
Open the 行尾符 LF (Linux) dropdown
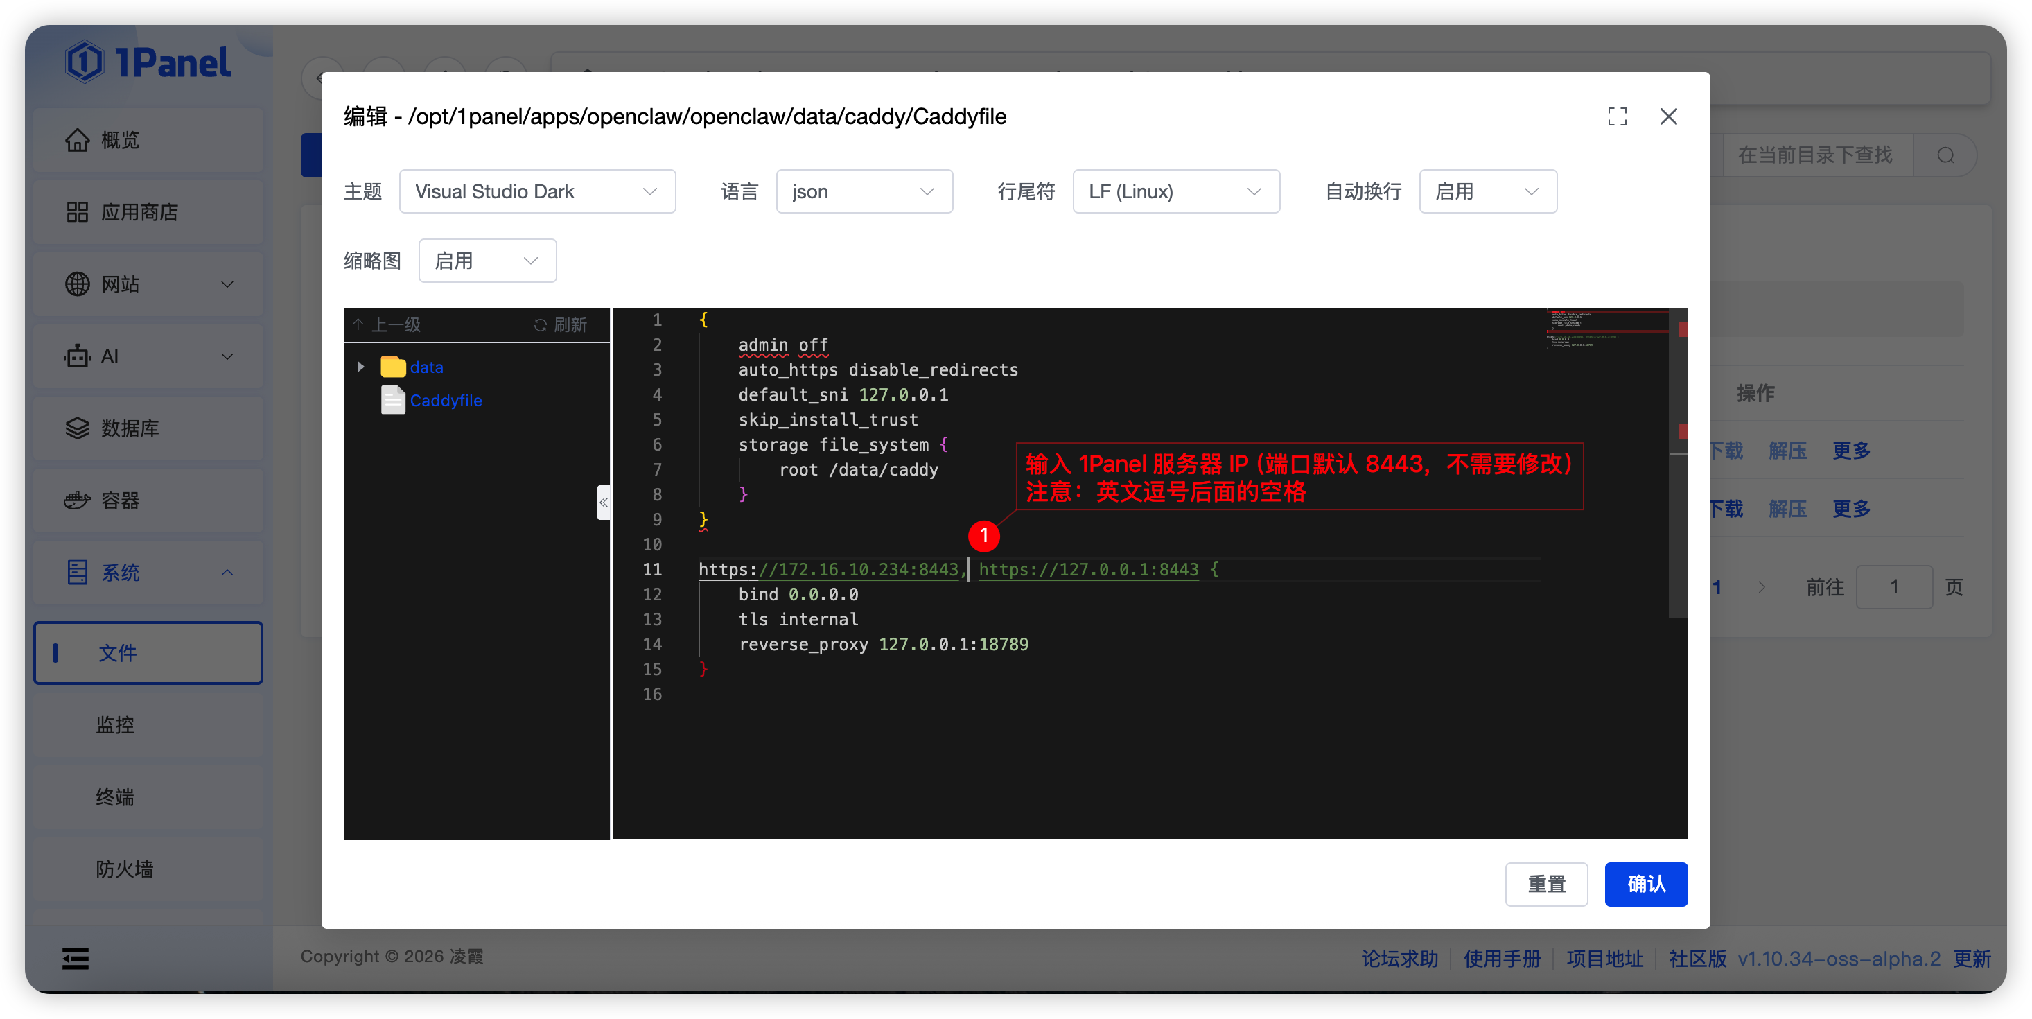pos(1175,191)
